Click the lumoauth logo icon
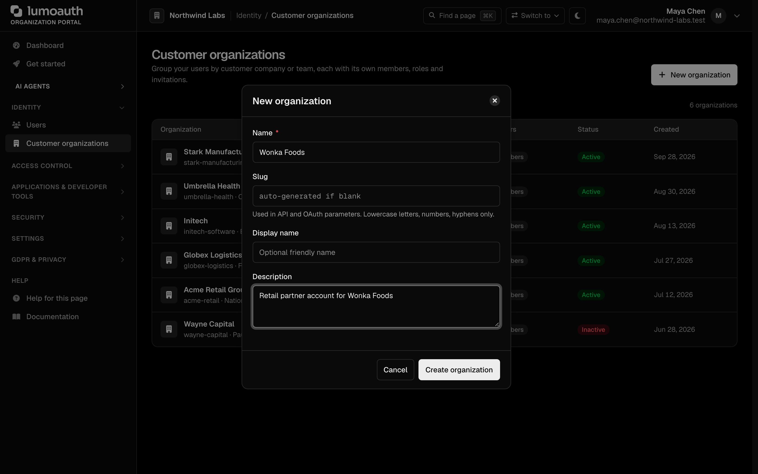Image resolution: width=758 pixels, height=474 pixels. coord(16,11)
